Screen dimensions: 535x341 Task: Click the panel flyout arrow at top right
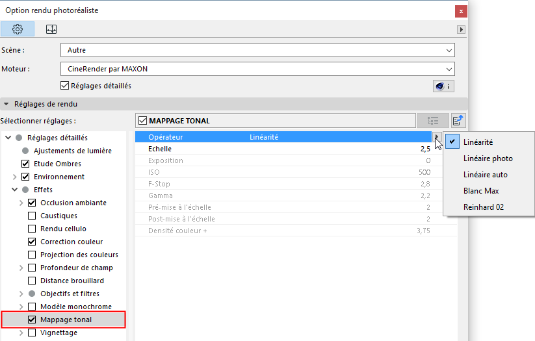pyautogui.click(x=461, y=29)
